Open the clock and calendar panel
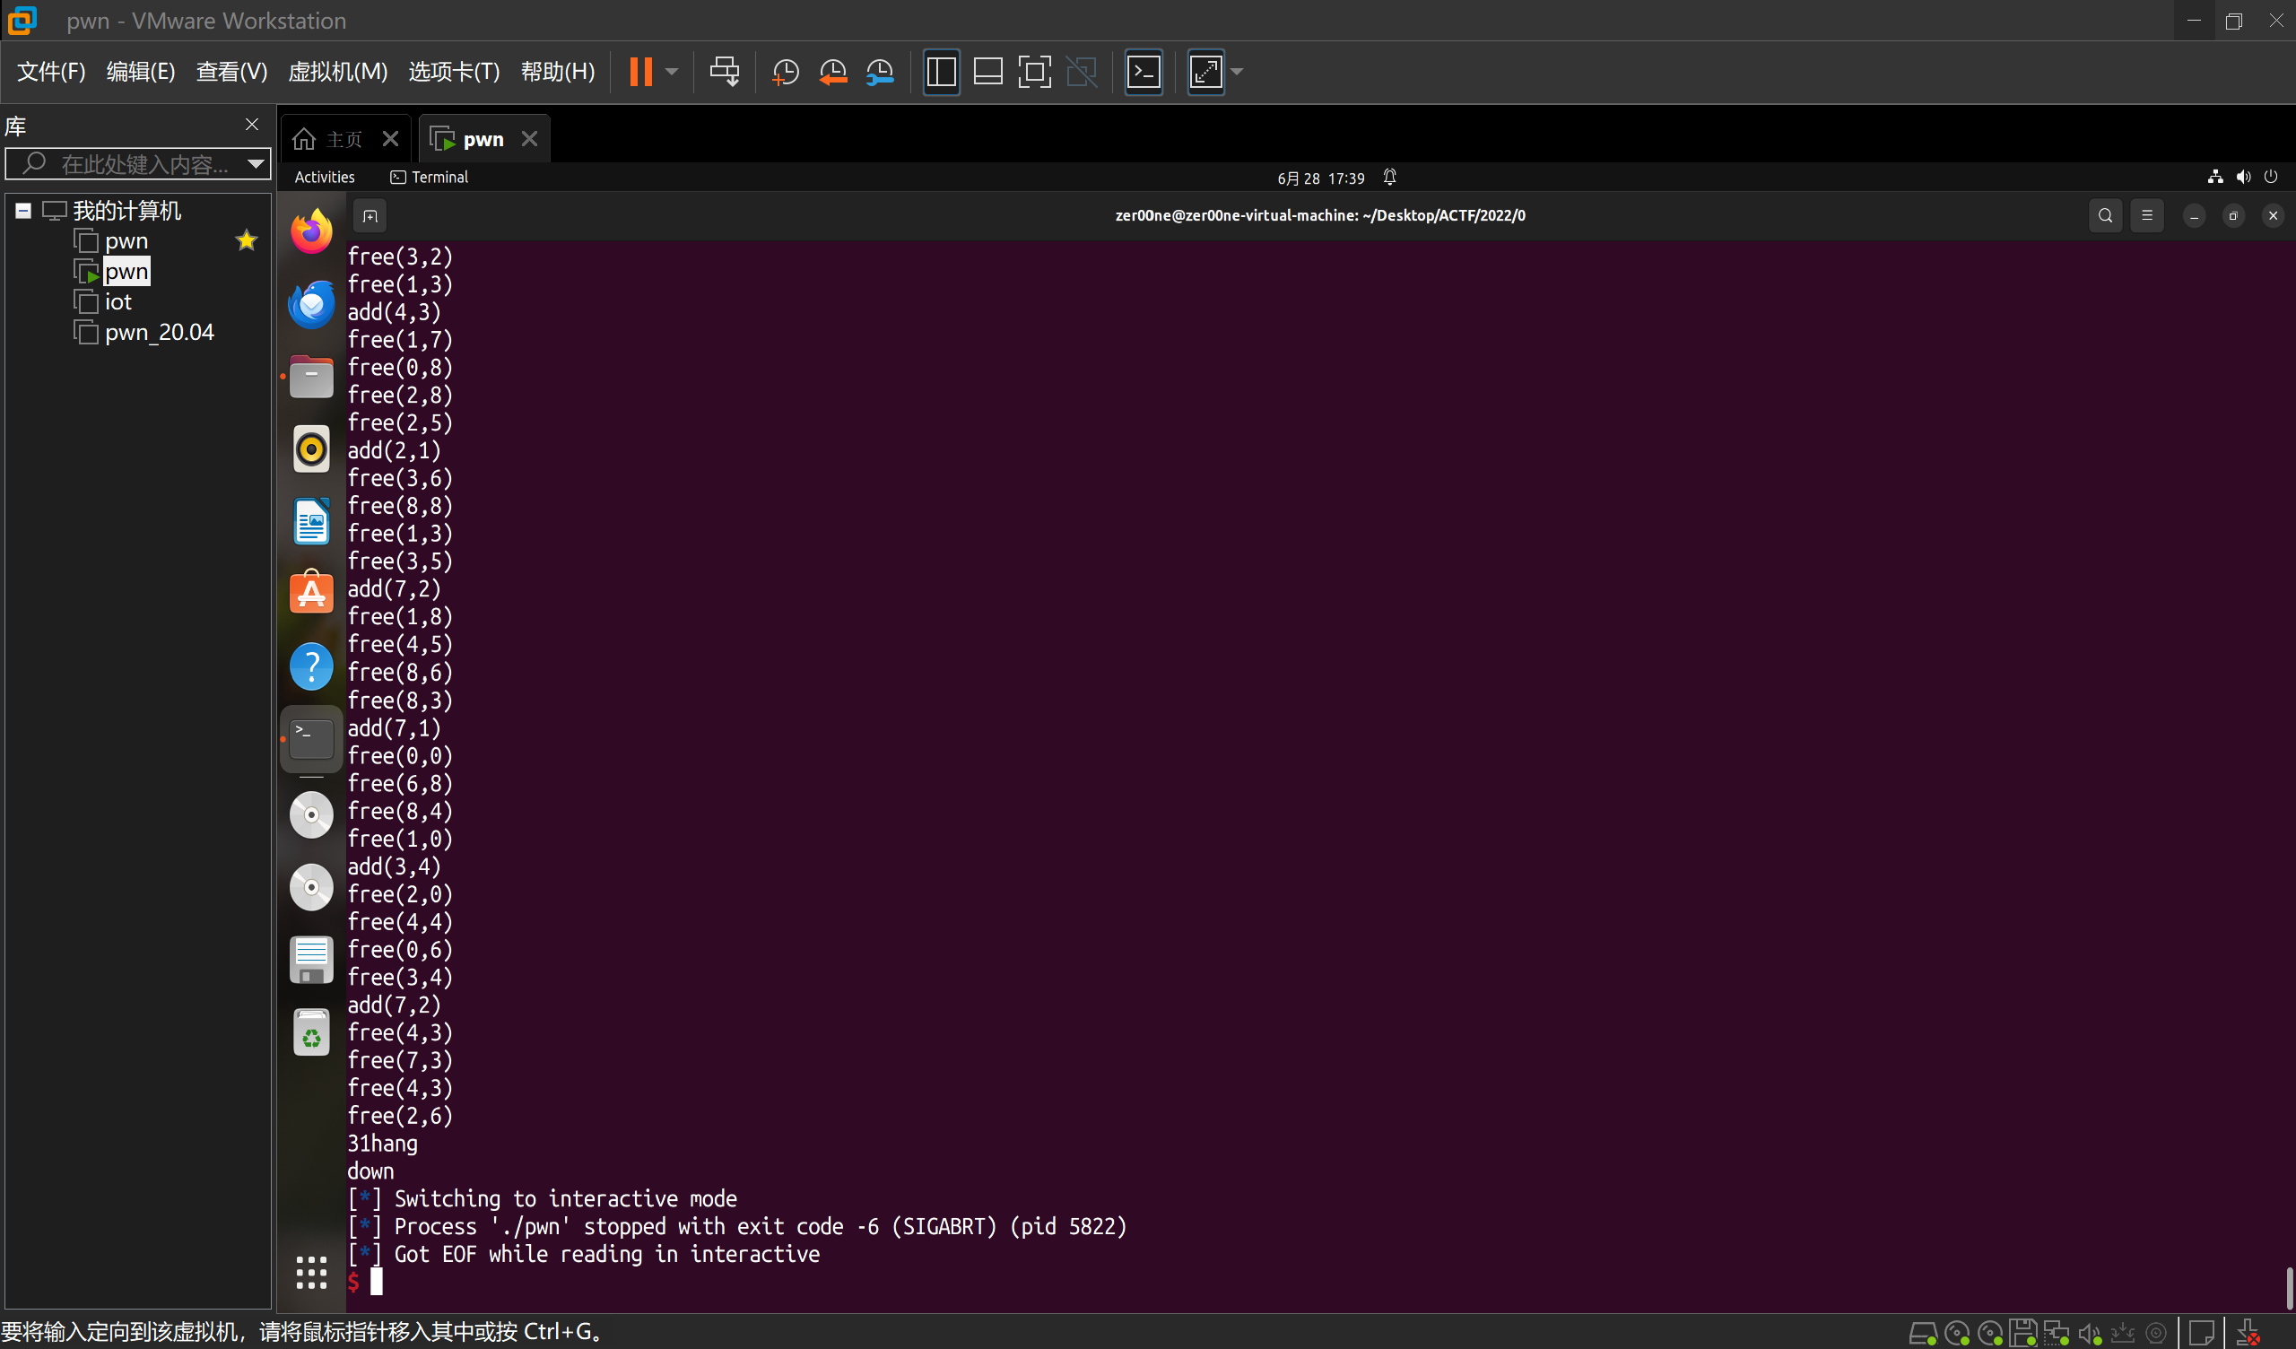Image resolution: width=2296 pixels, height=1349 pixels. pyautogui.click(x=1320, y=178)
